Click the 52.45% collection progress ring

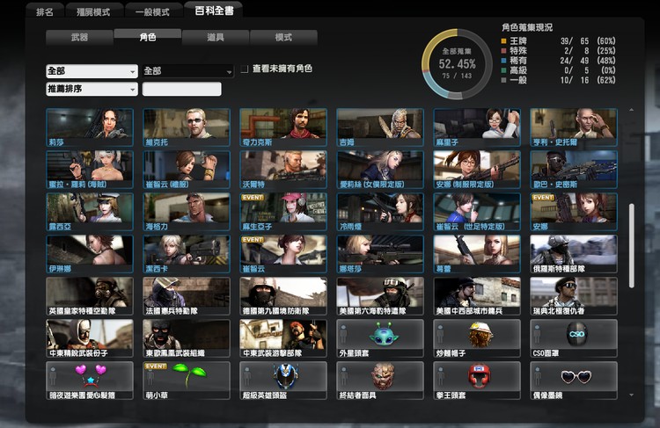(x=457, y=64)
